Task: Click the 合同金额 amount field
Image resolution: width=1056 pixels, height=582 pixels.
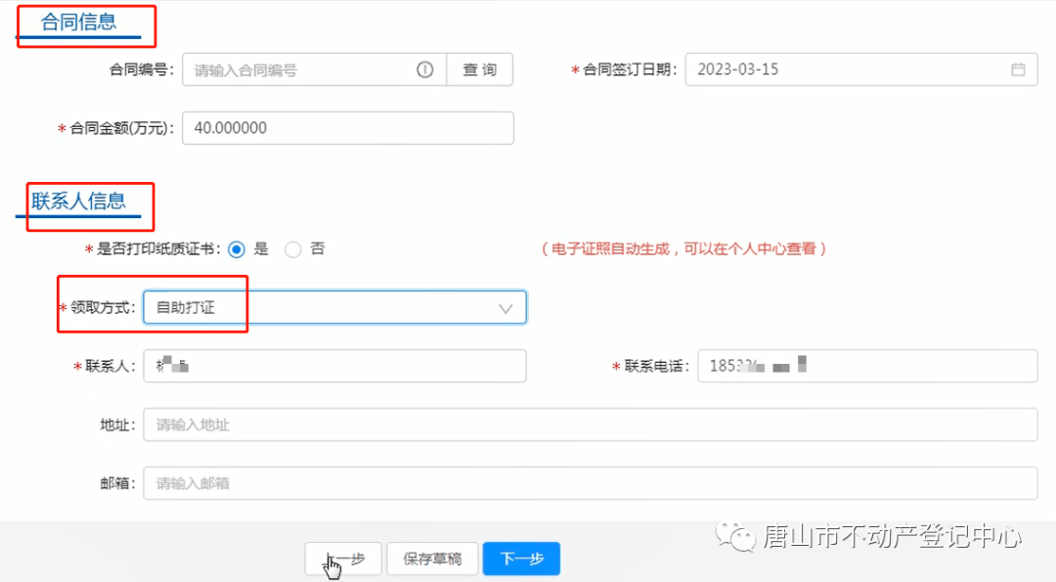Action: click(347, 127)
